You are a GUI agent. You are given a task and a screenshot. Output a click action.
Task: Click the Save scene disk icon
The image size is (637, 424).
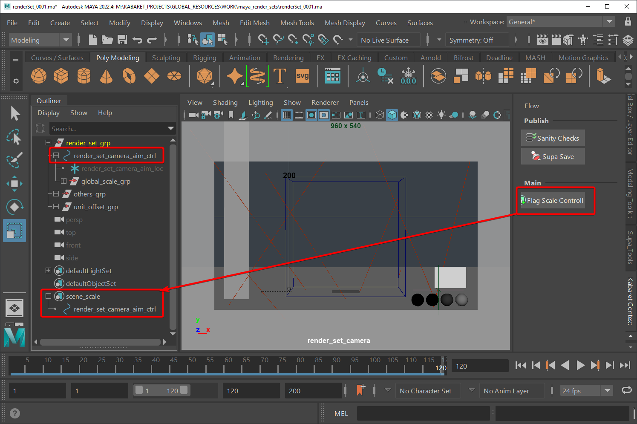coord(122,40)
